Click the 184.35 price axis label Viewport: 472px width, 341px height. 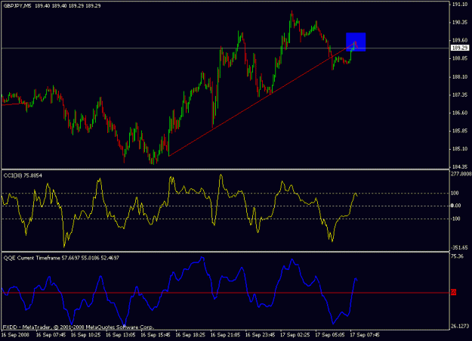460,167
